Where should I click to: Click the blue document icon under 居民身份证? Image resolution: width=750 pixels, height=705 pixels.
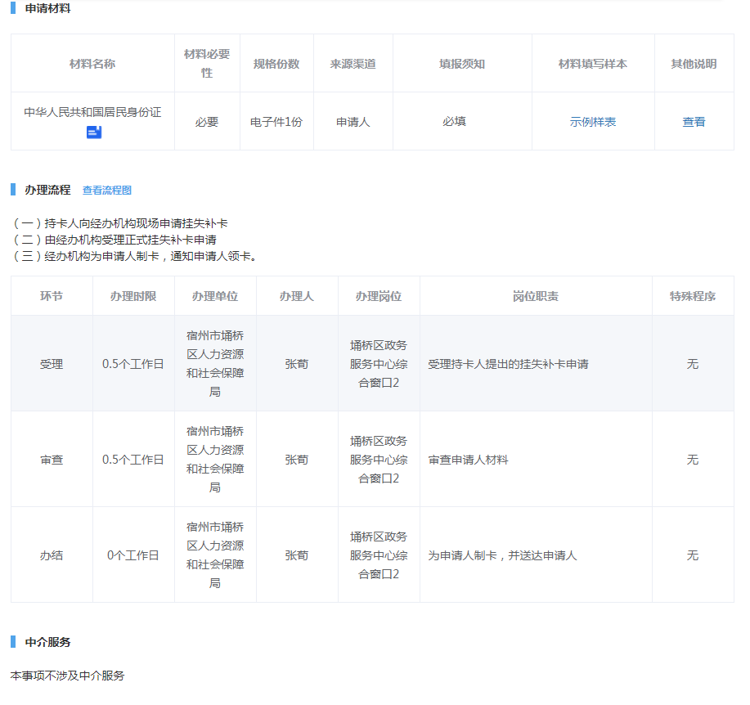(x=94, y=132)
